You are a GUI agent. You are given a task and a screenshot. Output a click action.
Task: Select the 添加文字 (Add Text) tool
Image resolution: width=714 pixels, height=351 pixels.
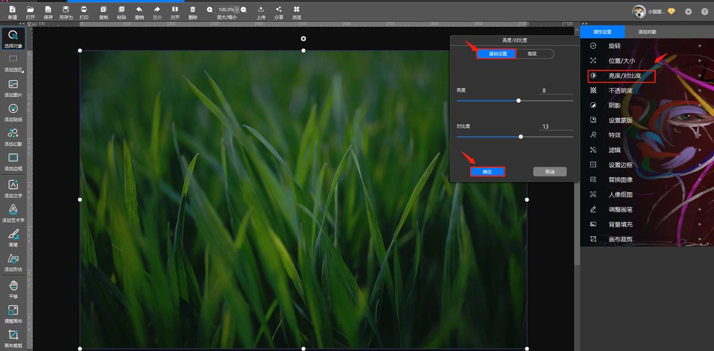click(x=13, y=186)
